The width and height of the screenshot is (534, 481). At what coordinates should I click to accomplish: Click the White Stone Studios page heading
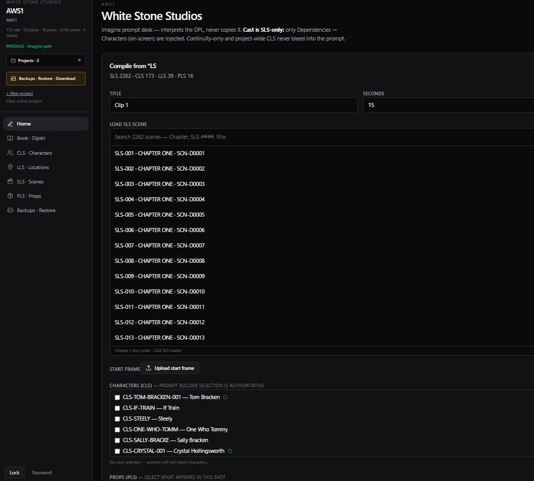[152, 16]
